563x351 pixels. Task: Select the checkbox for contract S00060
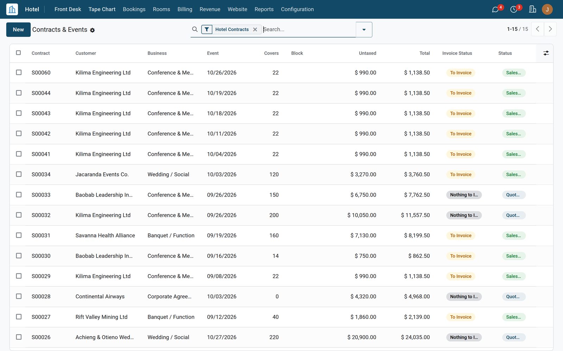[19, 73]
